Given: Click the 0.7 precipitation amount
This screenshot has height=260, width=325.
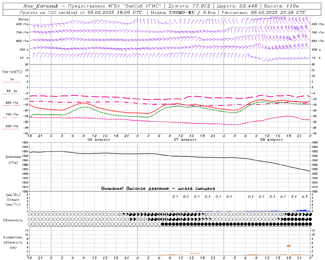Looking at the screenshot, I should 305,197.
